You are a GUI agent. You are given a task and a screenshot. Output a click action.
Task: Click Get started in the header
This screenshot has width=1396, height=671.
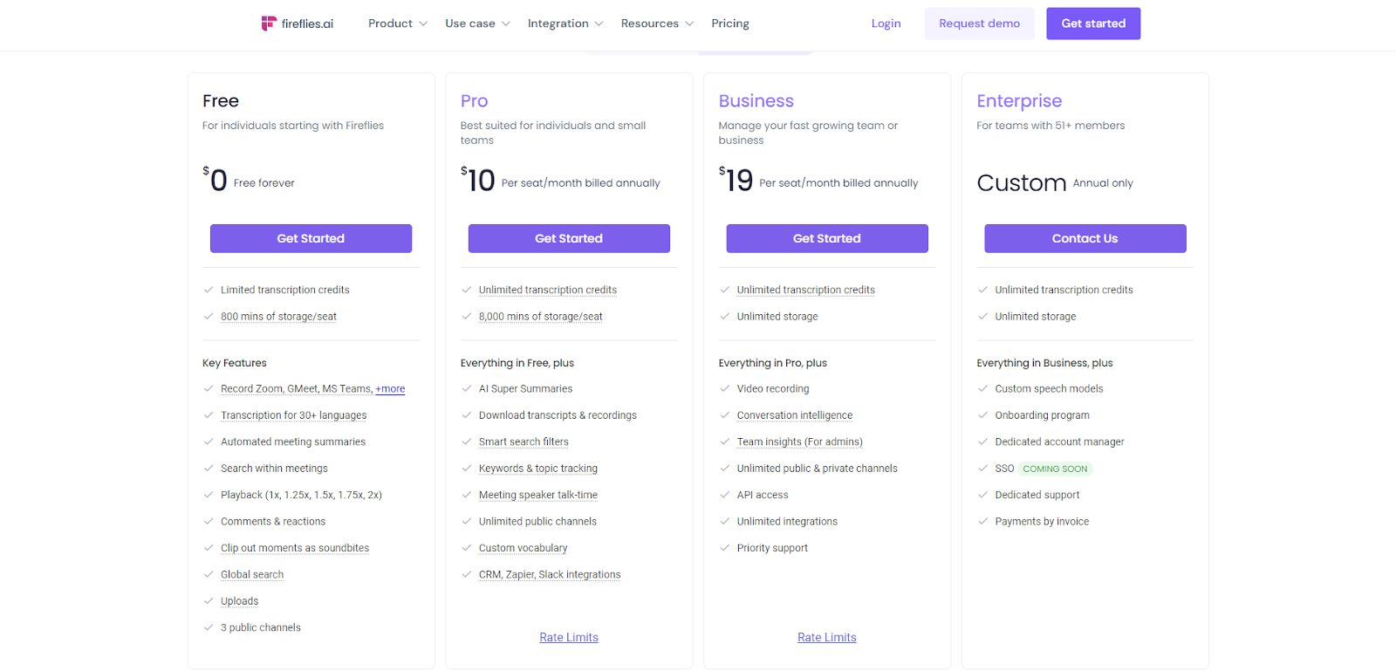[1092, 24]
